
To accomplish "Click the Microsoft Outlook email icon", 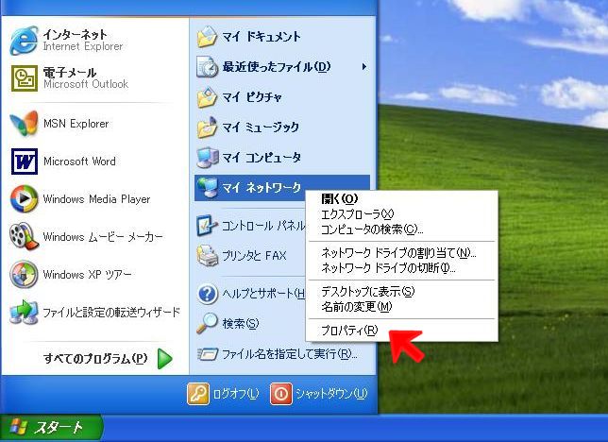I will point(25,78).
